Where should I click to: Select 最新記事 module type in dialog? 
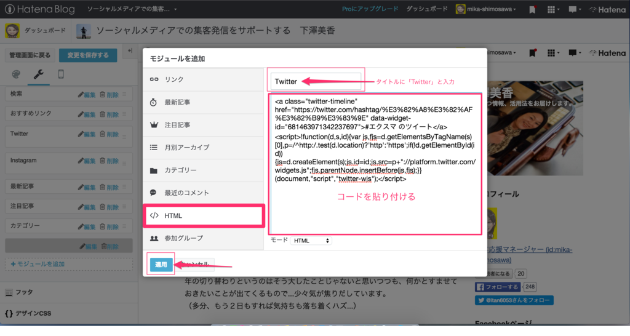[203, 103]
